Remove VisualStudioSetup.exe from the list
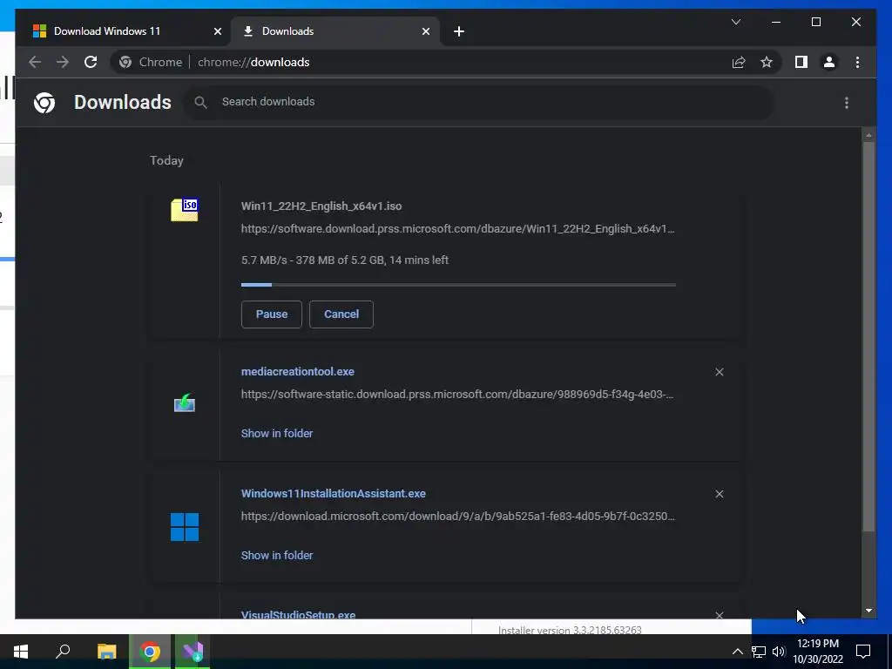The height and width of the screenshot is (669, 892). pyautogui.click(x=719, y=615)
